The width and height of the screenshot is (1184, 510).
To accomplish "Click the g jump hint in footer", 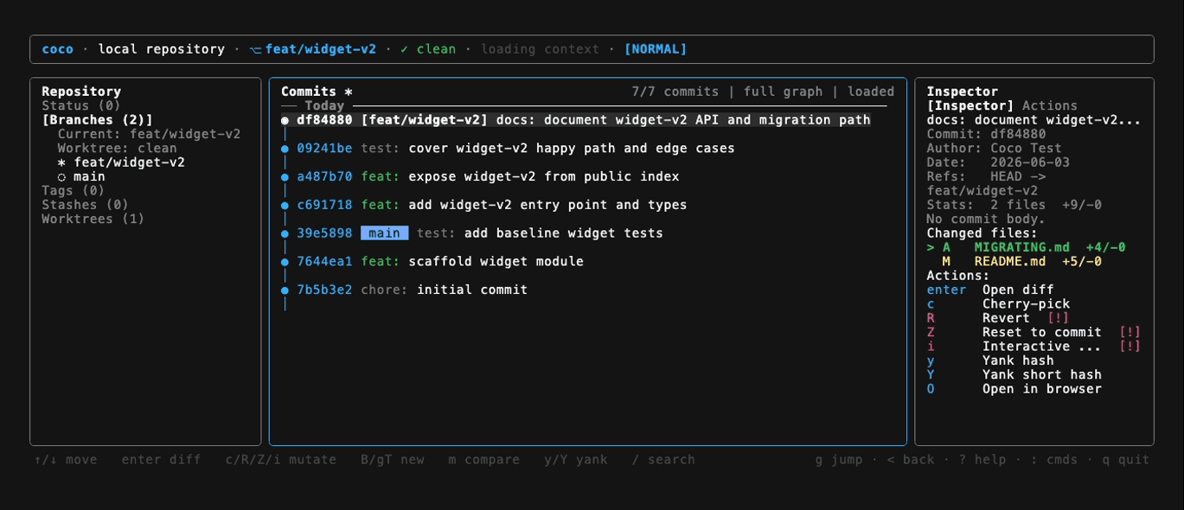I will point(838,460).
